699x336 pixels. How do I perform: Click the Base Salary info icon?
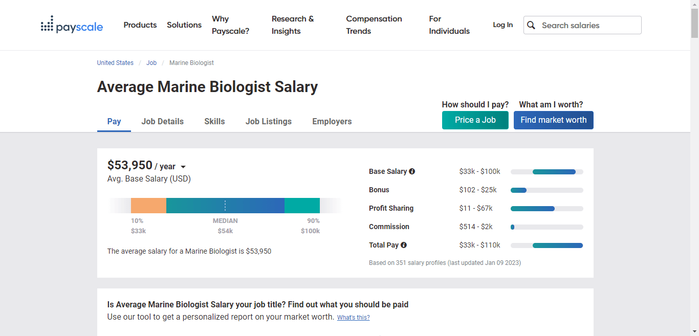412,171
